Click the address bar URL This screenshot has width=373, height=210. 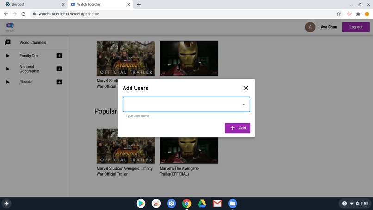pyautogui.click(x=69, y=14)
